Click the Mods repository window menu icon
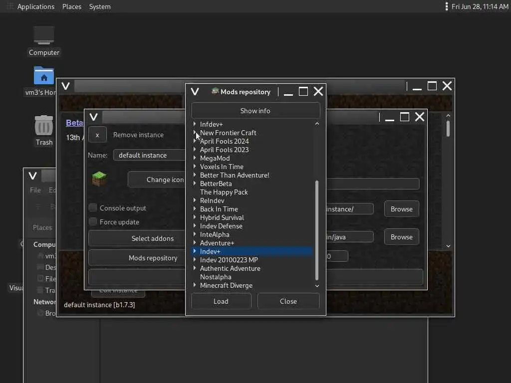This screenshot has width=511, height=383. (195, 92)
